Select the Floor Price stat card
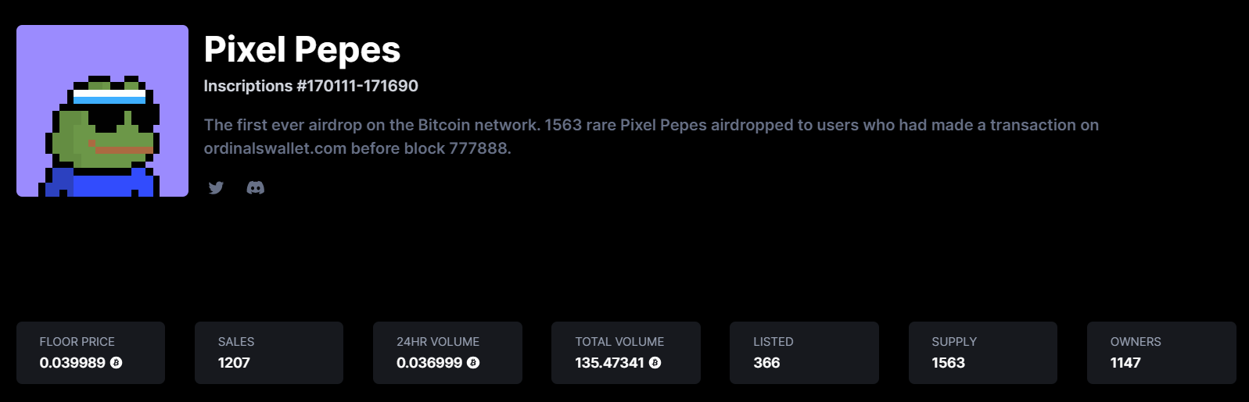The width and height of the screenshot is (1249, 402). pos(91,353)
